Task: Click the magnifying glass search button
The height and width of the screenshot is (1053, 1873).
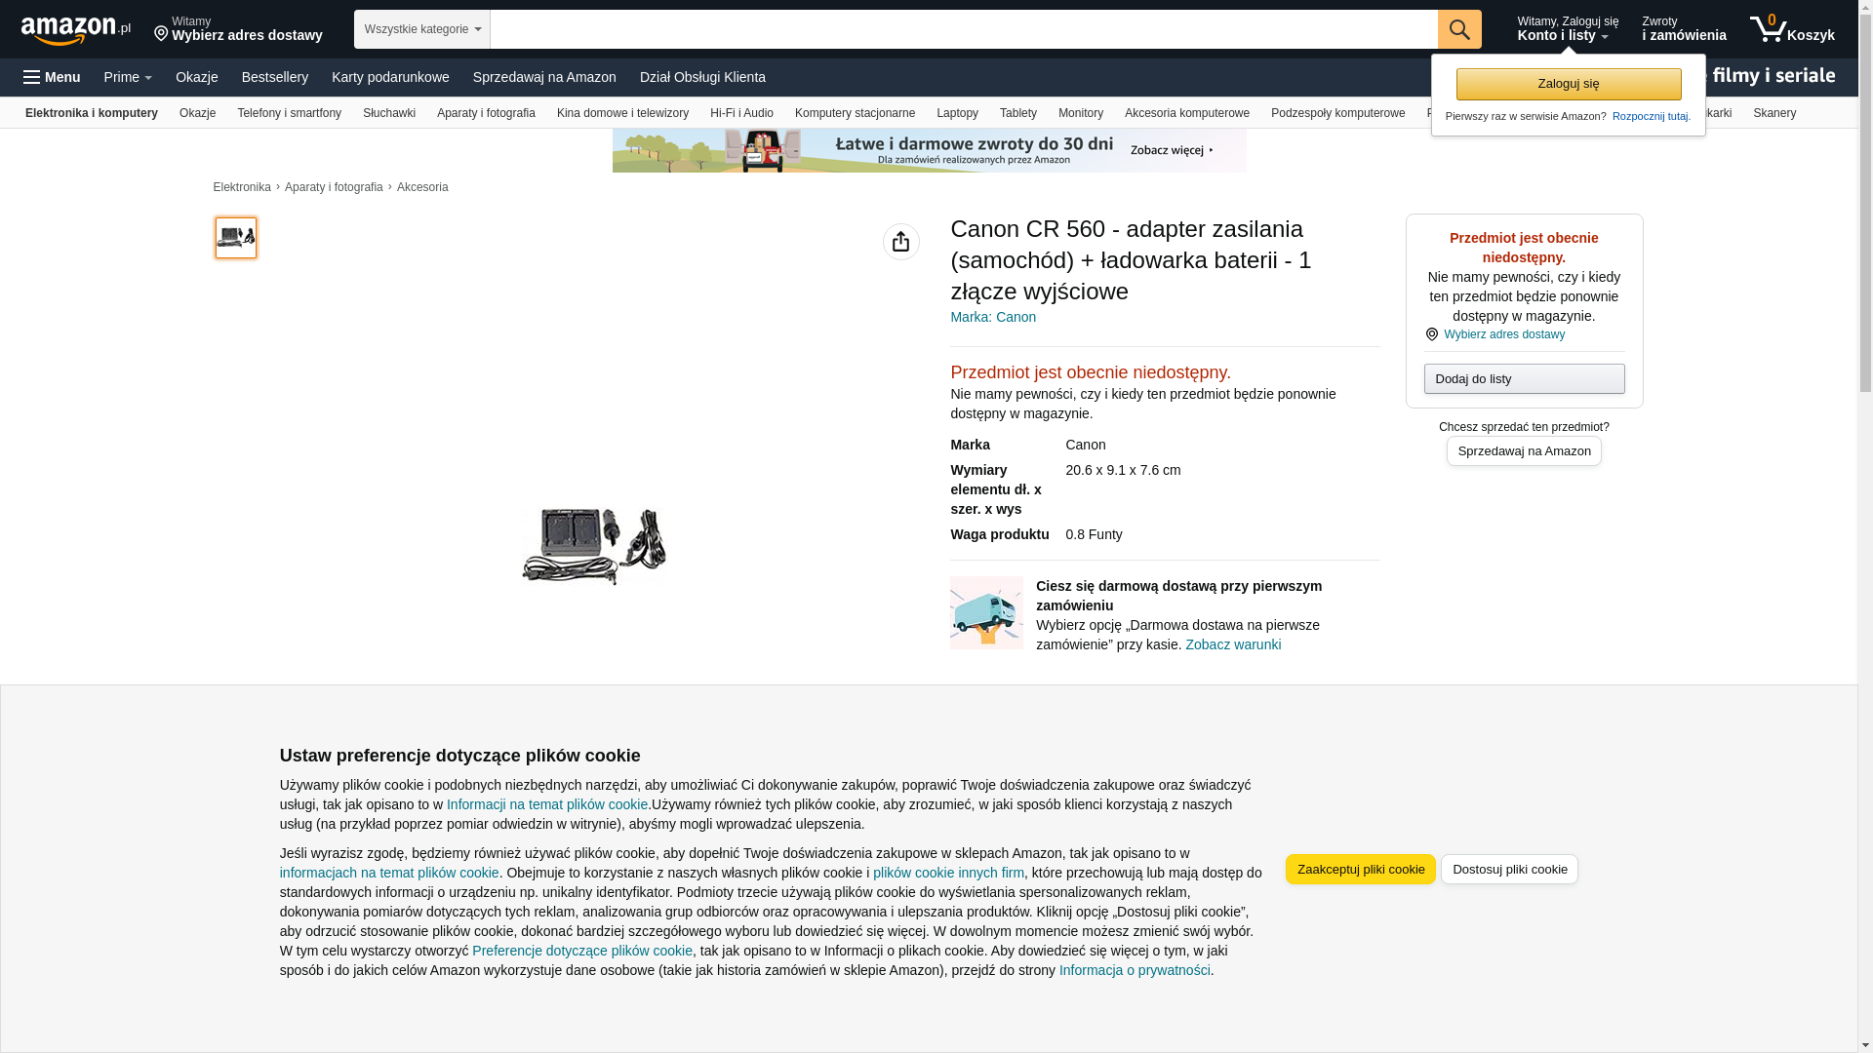Action: [1459, 29]
